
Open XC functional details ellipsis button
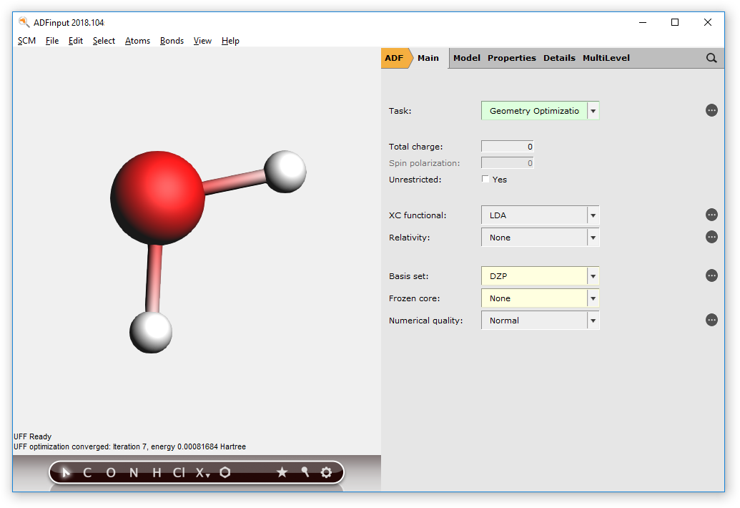711,215
